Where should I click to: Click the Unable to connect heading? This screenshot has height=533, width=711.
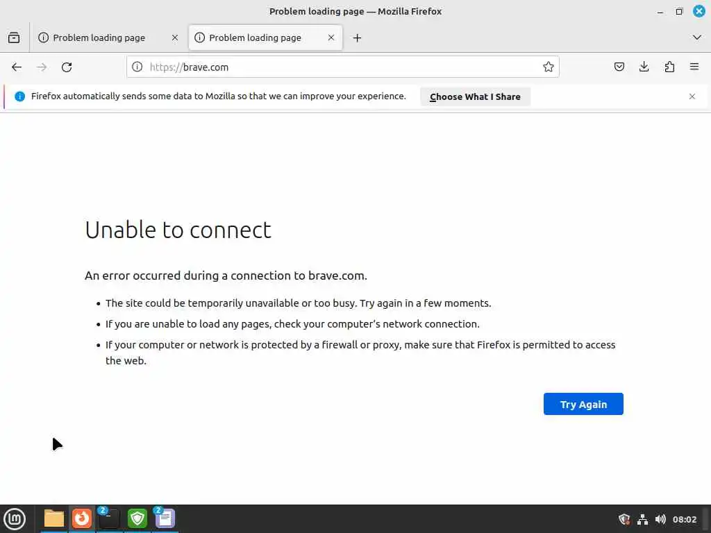(178, 230)
